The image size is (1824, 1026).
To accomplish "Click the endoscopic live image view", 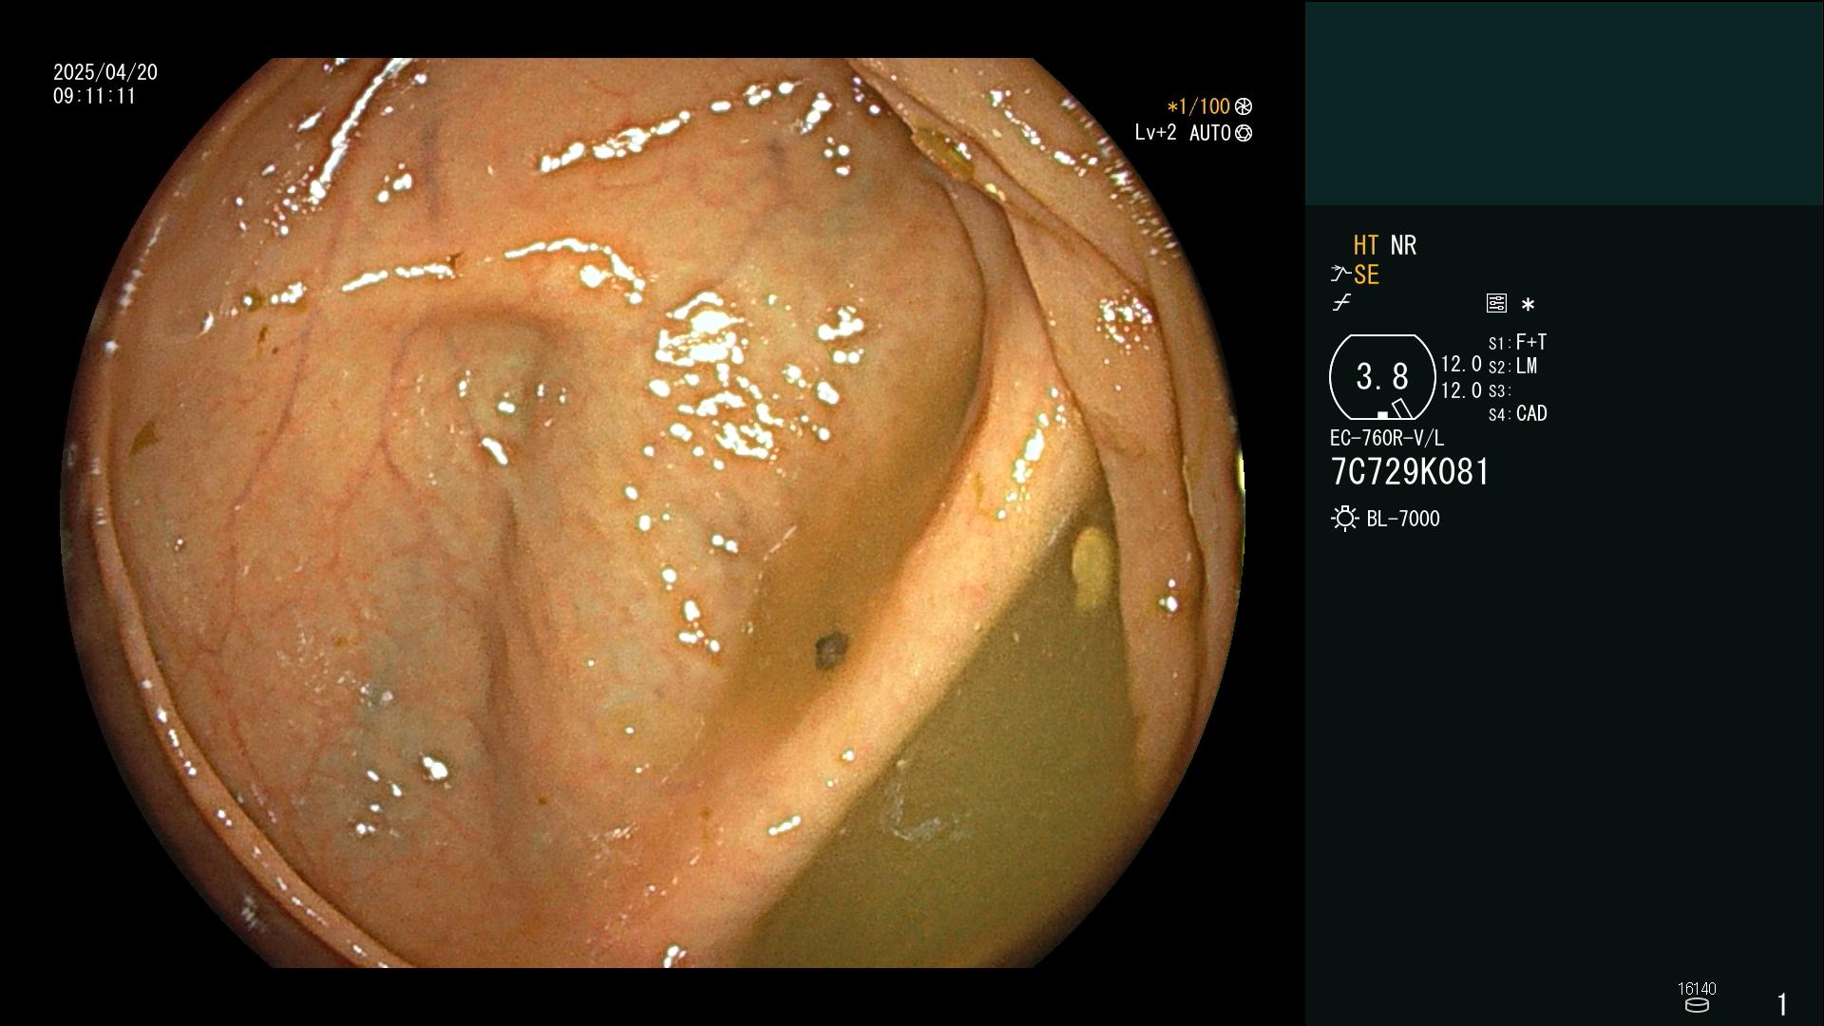I will [x=654, y=513].
